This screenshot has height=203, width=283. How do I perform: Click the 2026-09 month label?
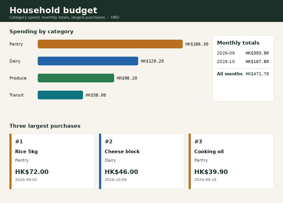coord(226,53)
